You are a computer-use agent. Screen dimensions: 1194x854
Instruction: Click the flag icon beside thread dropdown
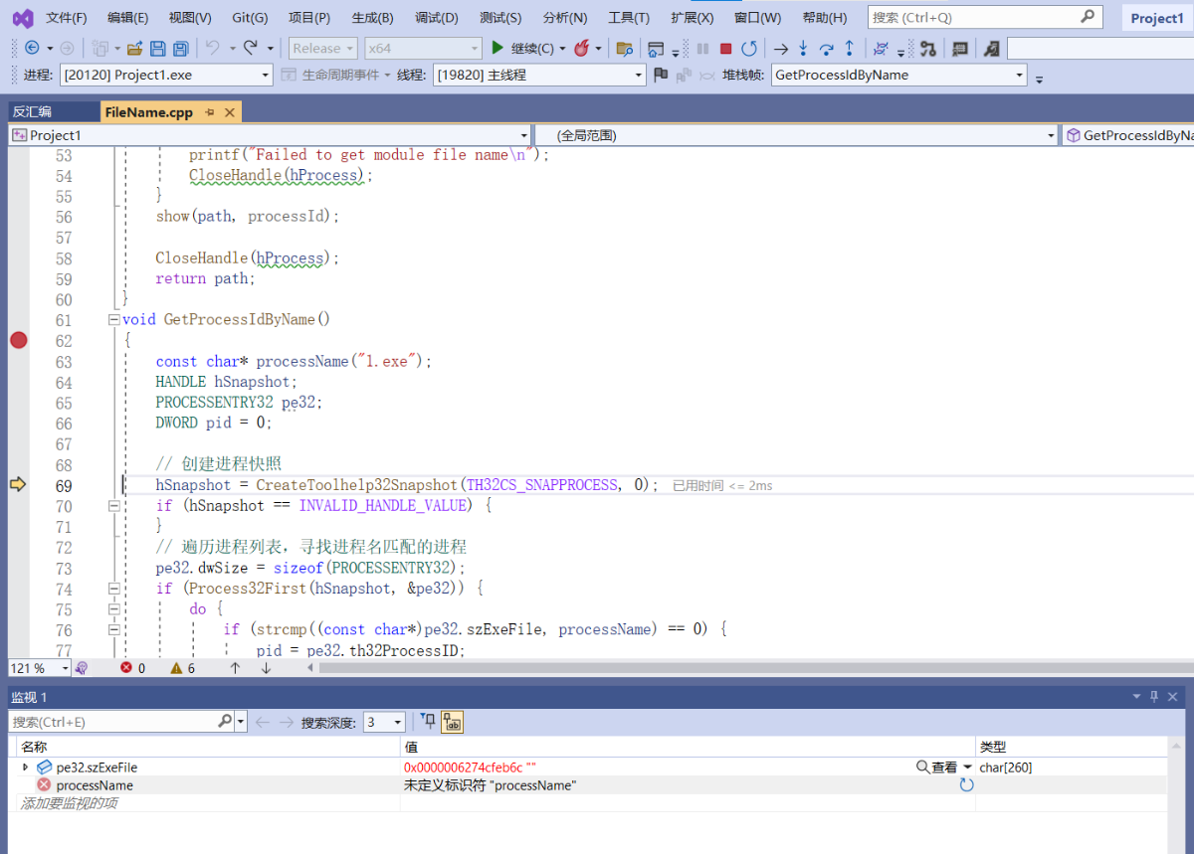(x=661, y=75)
